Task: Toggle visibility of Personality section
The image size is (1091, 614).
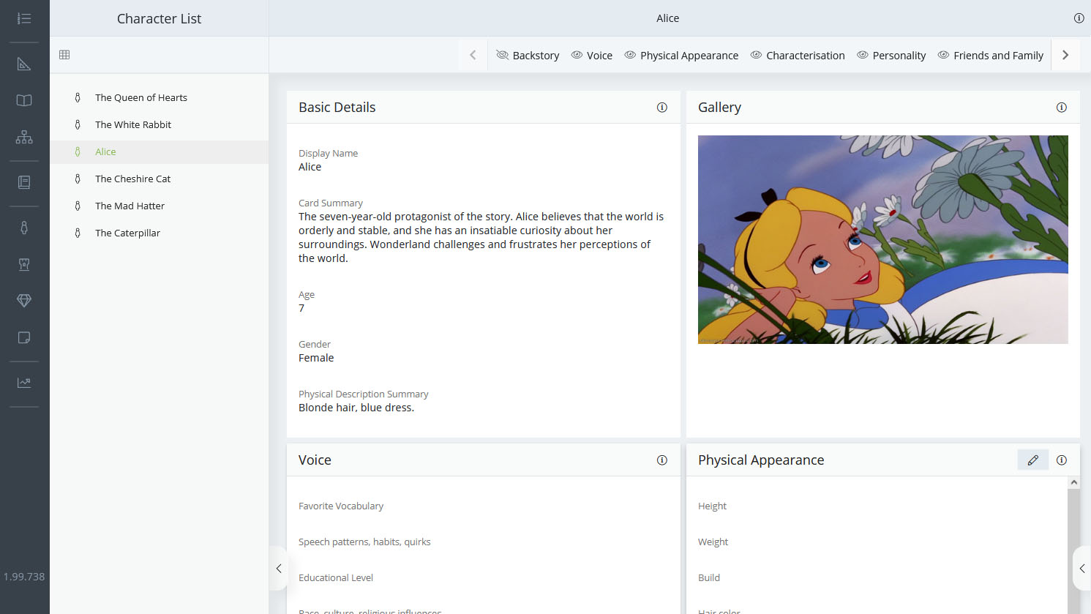Action: [891, 56]
